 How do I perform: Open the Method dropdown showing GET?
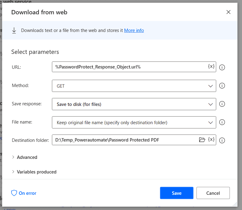[134, 86]
